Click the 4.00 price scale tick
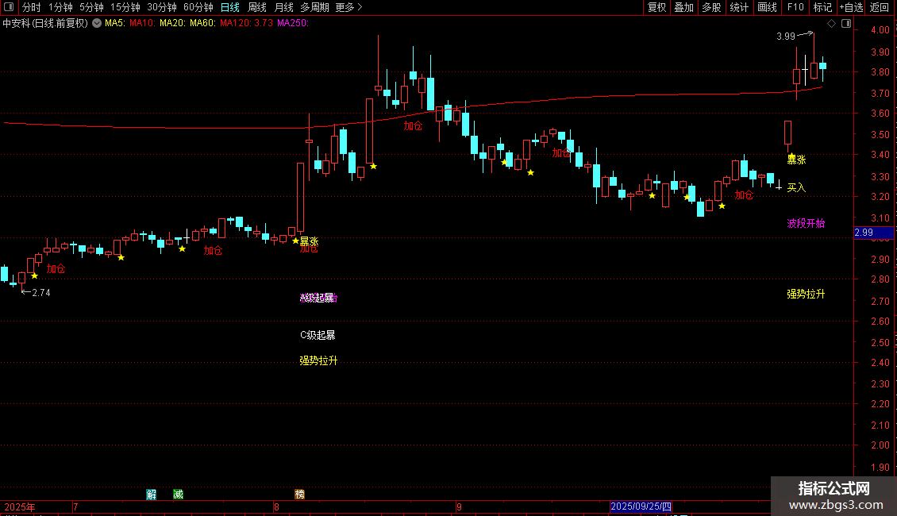Image resolution: width=897 pixels, height=516 pixels. tap(880, 29)
